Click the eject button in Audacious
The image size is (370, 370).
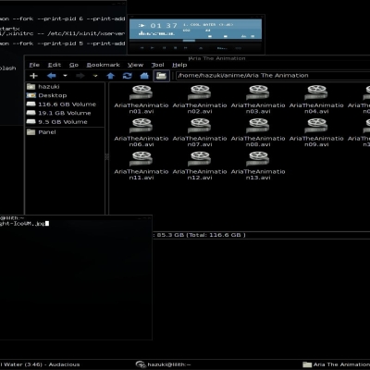click(x=201, y=48)
